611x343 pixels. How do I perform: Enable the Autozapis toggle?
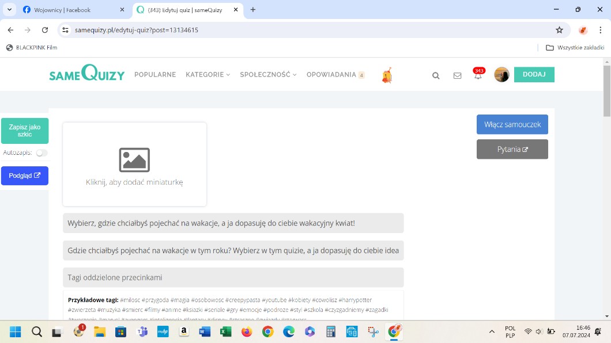coord(42,153)
